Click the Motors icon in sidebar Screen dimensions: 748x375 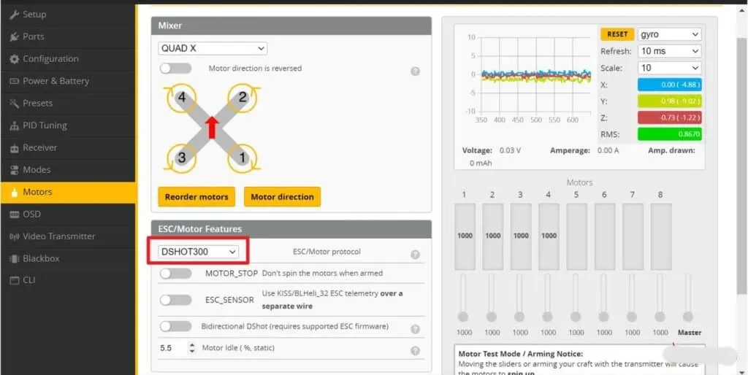tap(15, 192)
